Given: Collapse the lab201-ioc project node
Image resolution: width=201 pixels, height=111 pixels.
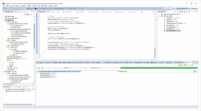Looking at the screenshot, I should click(4, 20).
